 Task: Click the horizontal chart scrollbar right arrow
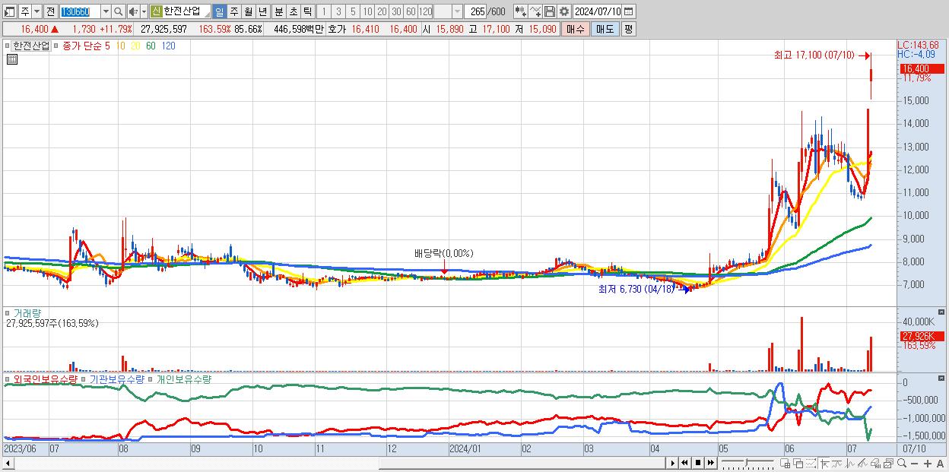point(672,463)
